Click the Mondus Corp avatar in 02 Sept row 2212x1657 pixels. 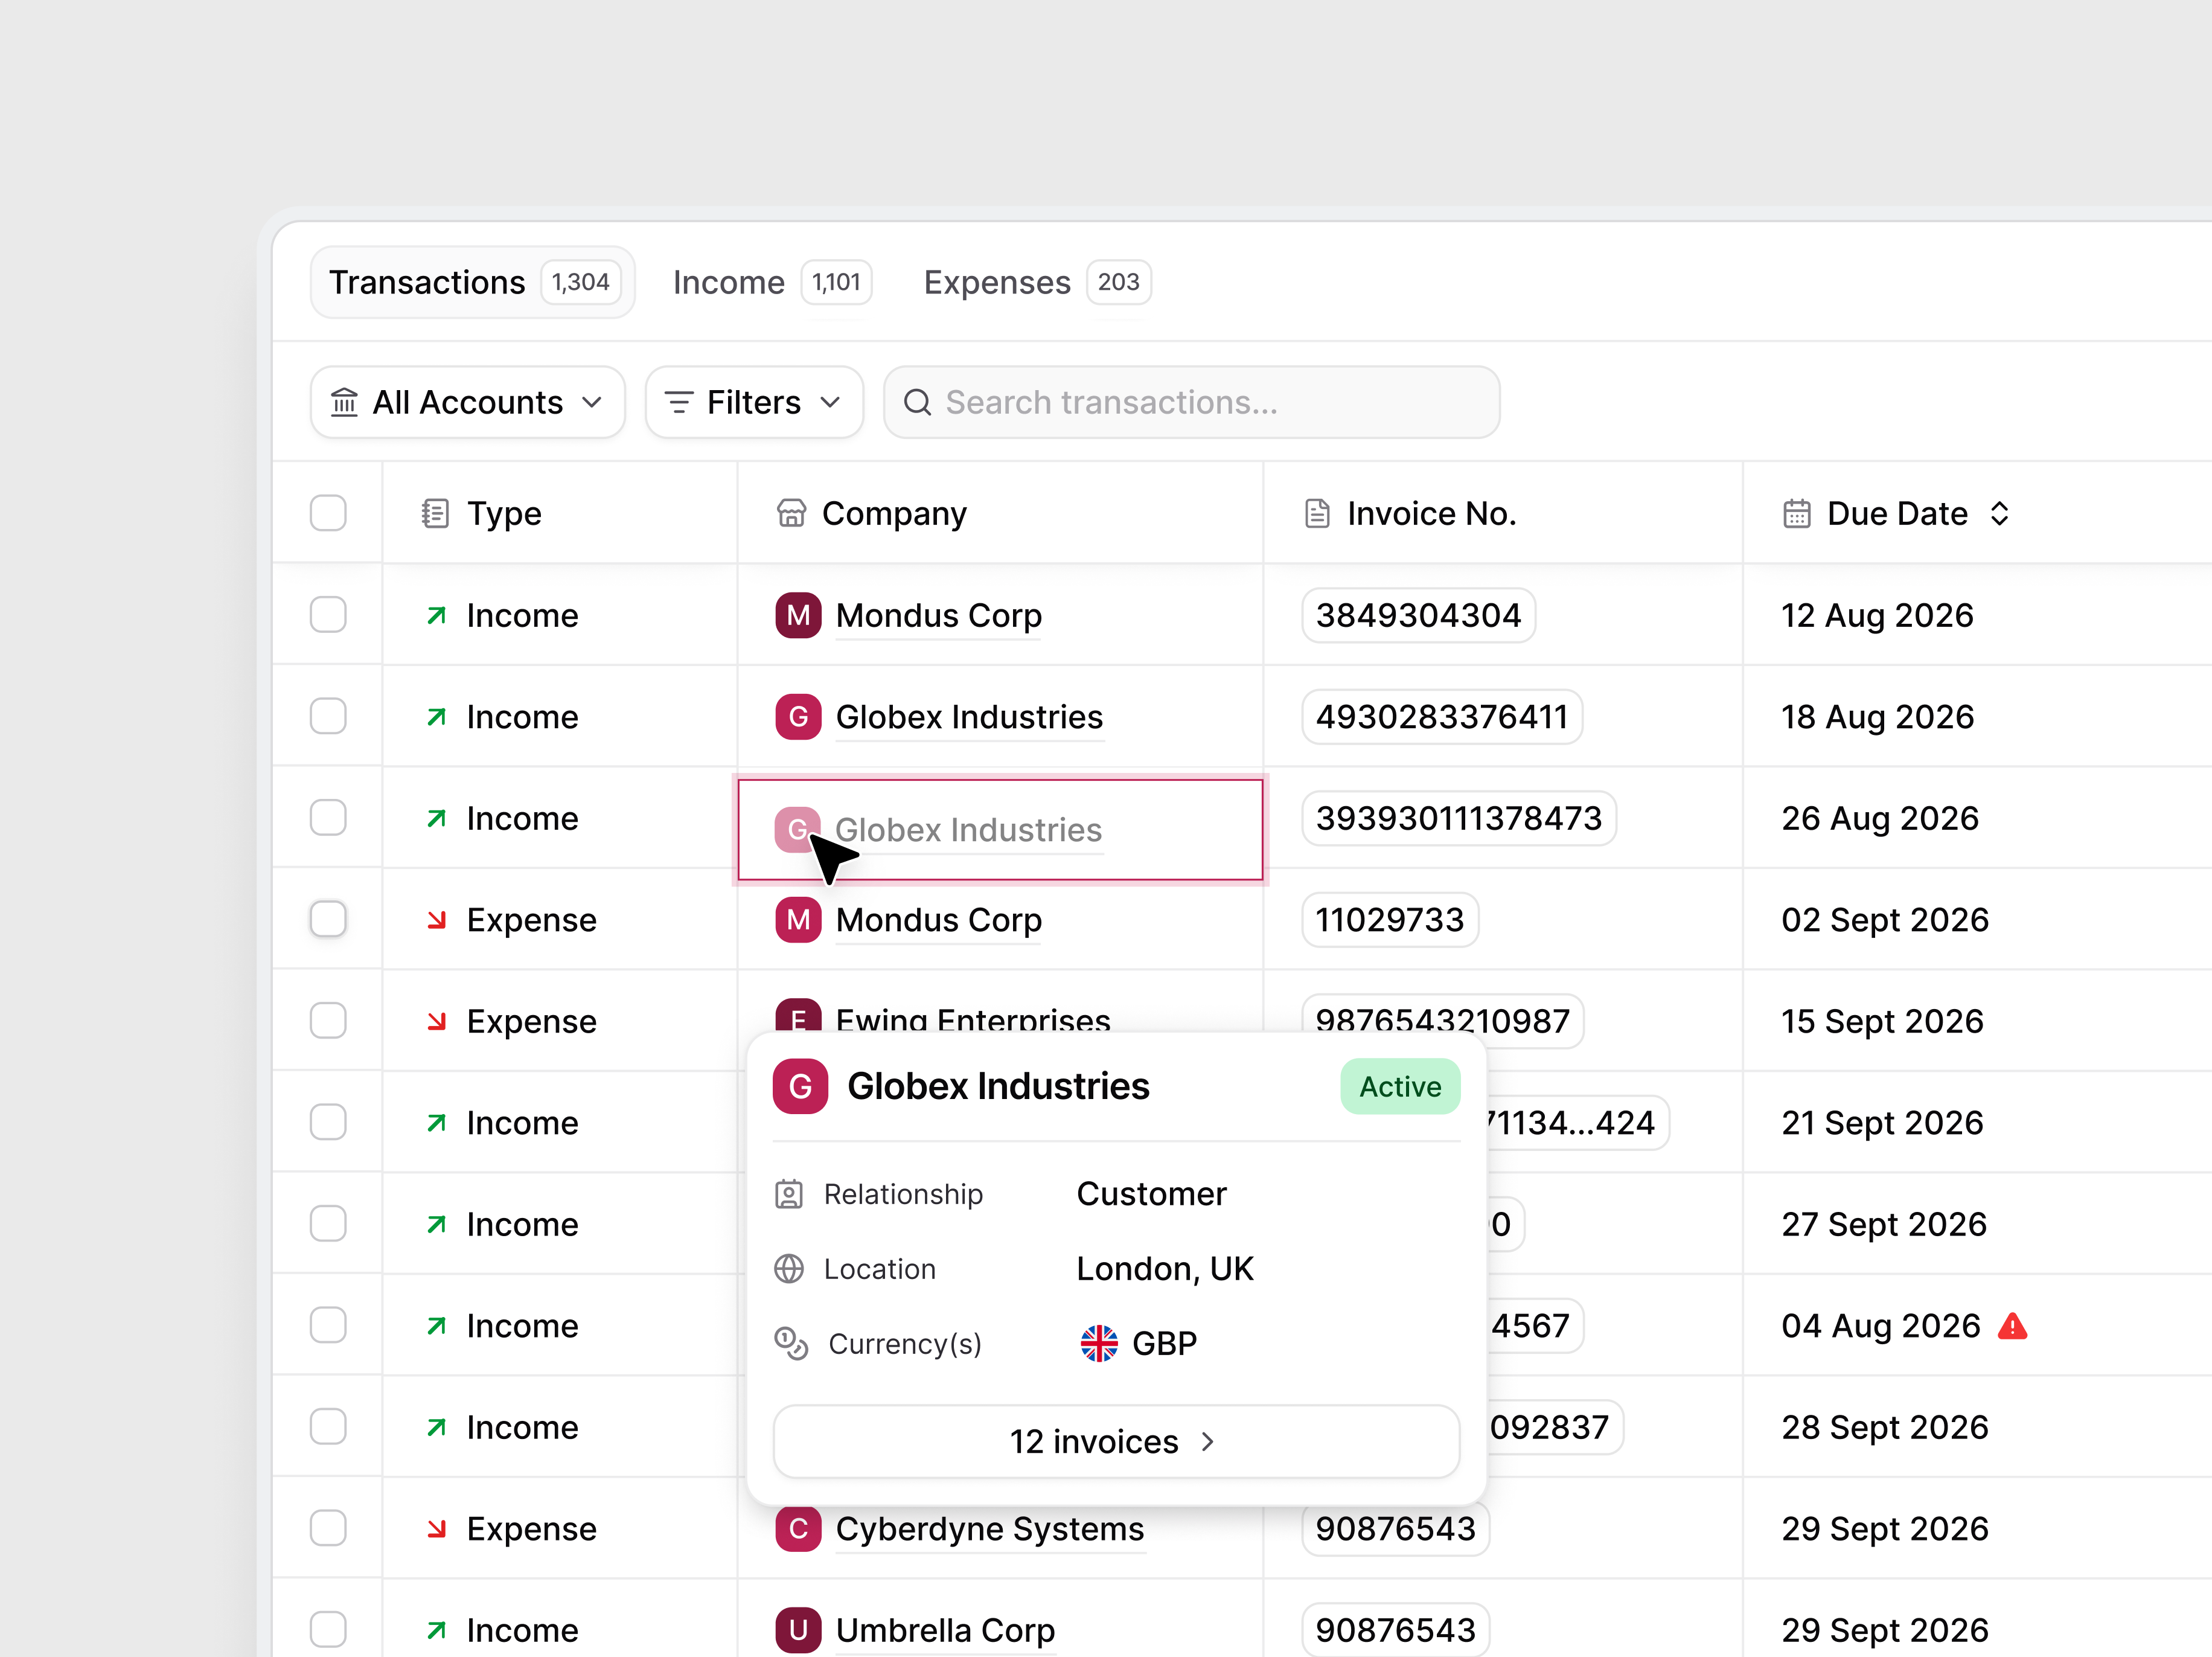pos(798,919)
